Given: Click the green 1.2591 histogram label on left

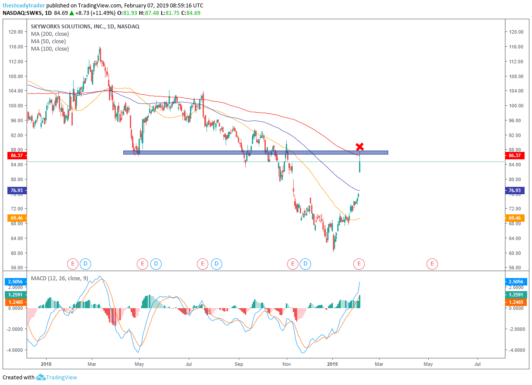Looking at the screenshot, I should click(x=15, y=295).
